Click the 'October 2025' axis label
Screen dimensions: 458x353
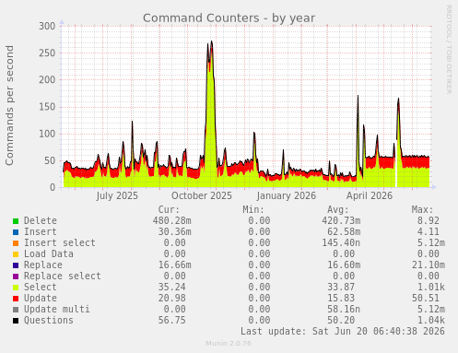coord(202,195)
